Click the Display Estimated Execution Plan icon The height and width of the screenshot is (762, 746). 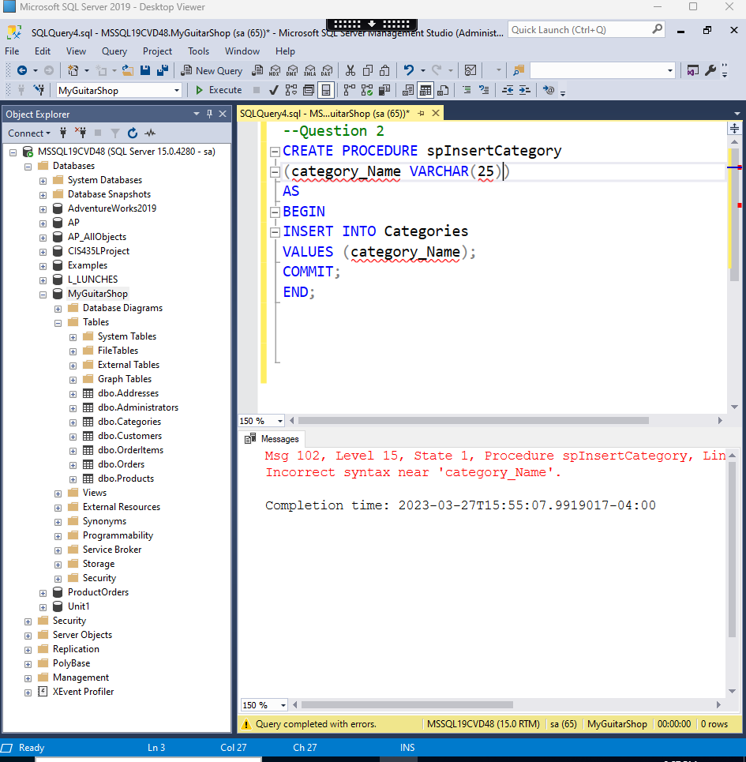point(293,89)
